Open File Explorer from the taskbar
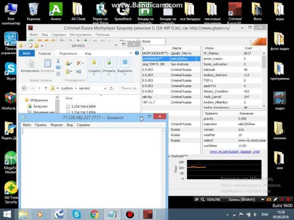 tap(23, 214)
